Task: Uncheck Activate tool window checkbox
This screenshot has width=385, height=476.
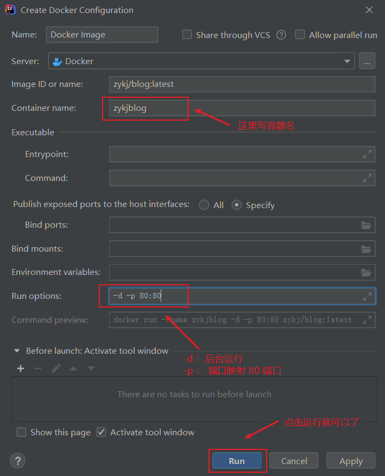Action: point(101,433)
